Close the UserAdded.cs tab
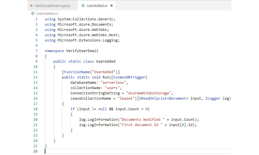 click(112, 6)
